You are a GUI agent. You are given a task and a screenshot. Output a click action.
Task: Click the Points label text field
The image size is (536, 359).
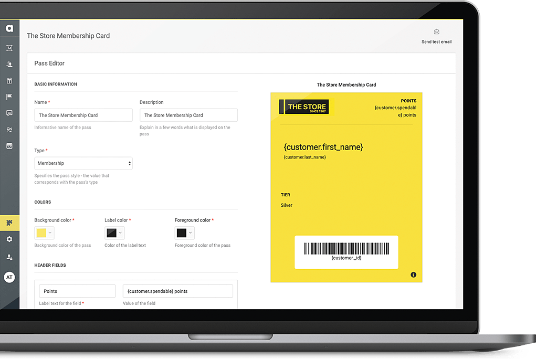click(x=77, y=291)
